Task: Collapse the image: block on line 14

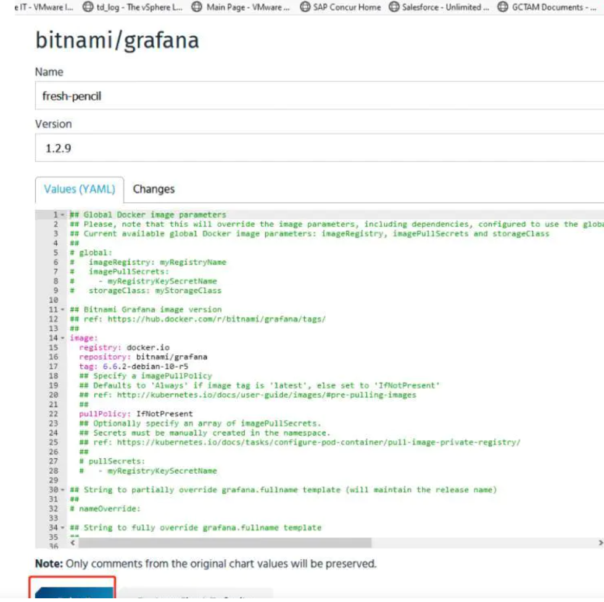Action: [x=62, y=338]
